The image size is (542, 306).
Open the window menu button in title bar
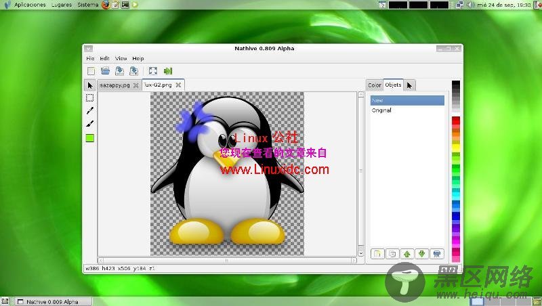[88, 49]
